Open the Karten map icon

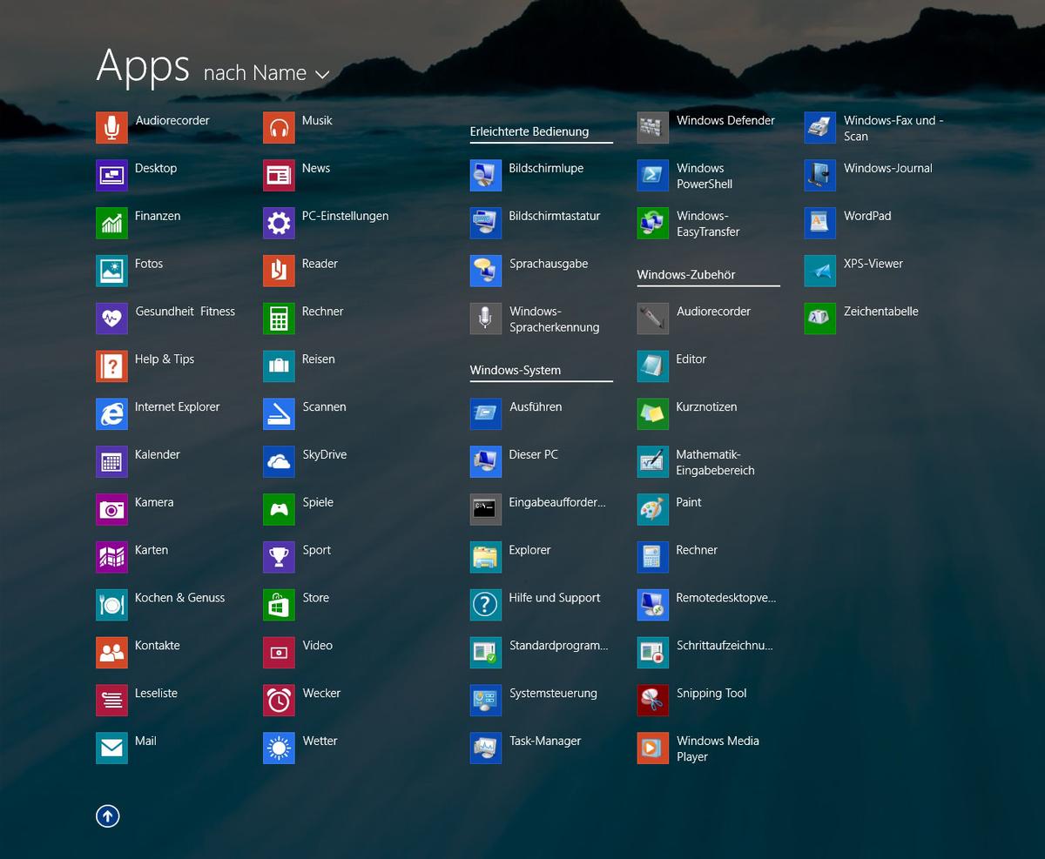[x=111, y=559]
